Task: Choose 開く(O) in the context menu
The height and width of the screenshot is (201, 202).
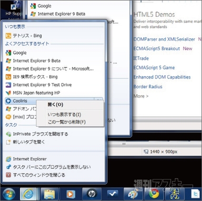Action: pos(70,105)
